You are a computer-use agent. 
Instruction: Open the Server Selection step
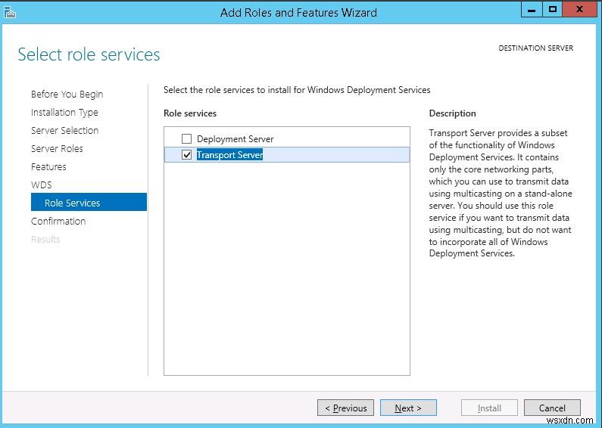click(x=64, y=130)
